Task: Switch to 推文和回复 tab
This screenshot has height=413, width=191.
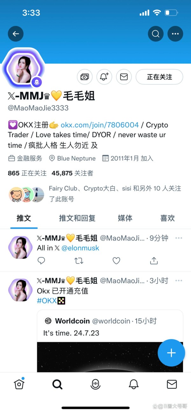Action: click(x=77, y=218)
